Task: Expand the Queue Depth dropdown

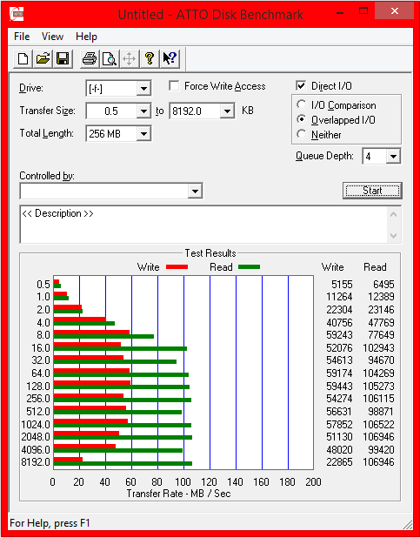Action: [393, 157]
